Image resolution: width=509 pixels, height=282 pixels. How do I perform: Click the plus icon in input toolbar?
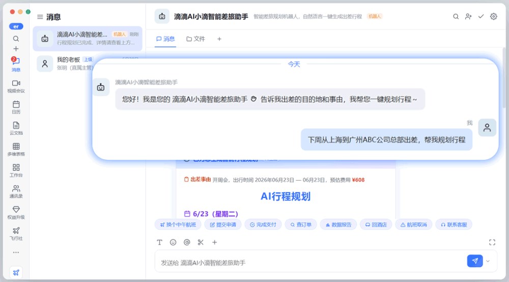tap(215, 242)
